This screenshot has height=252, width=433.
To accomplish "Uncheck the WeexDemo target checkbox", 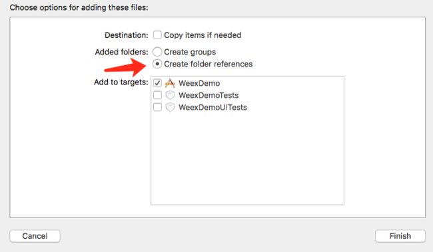I will [x=157, y=83].
